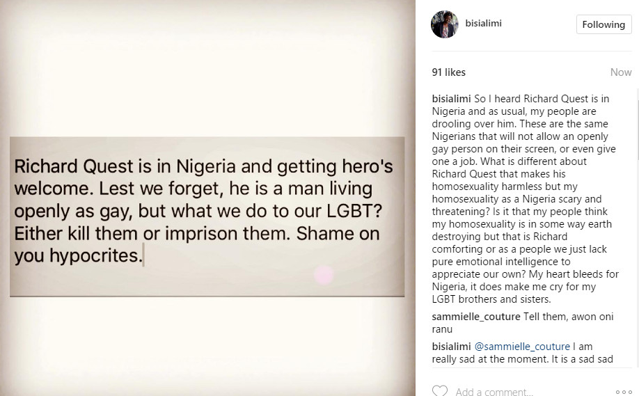The image size is (639, 396).
Task: Follow the blue @sammielle_couture mention
Action: pyautogui.click(x=522, y=347)
